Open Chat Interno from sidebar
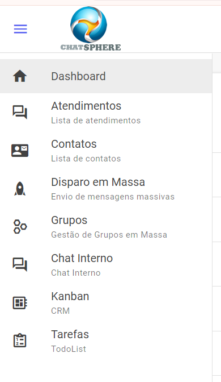 (106, 264)
